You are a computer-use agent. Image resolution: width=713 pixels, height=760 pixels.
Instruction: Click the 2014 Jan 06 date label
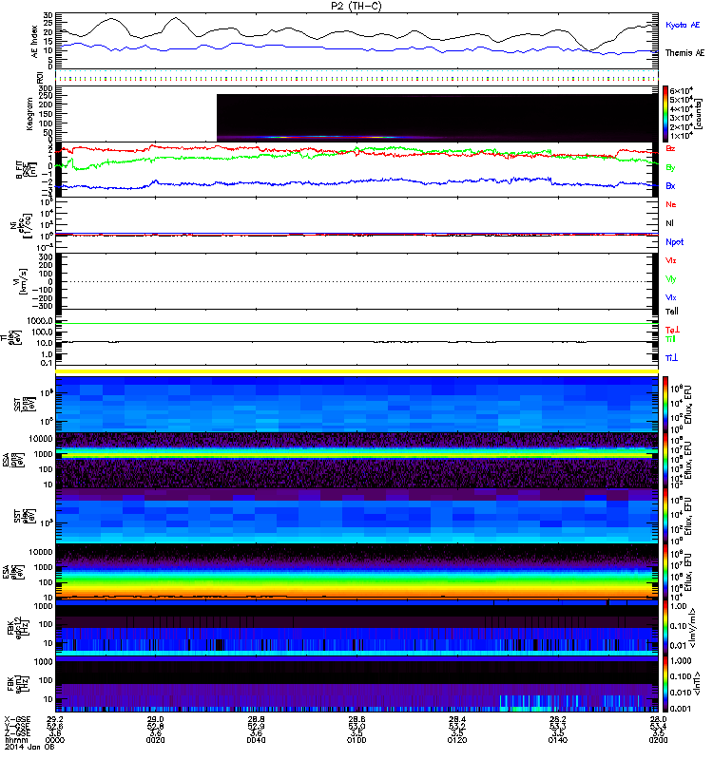(29, 747)
